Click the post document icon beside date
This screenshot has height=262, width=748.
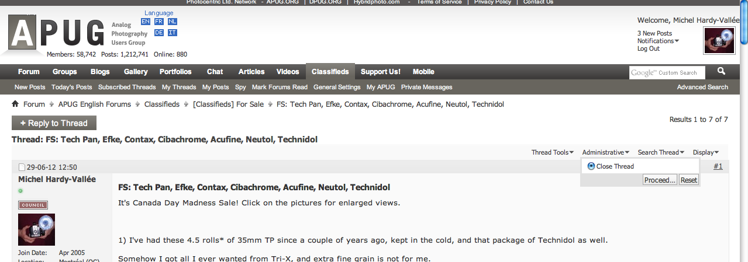point(22,167)
